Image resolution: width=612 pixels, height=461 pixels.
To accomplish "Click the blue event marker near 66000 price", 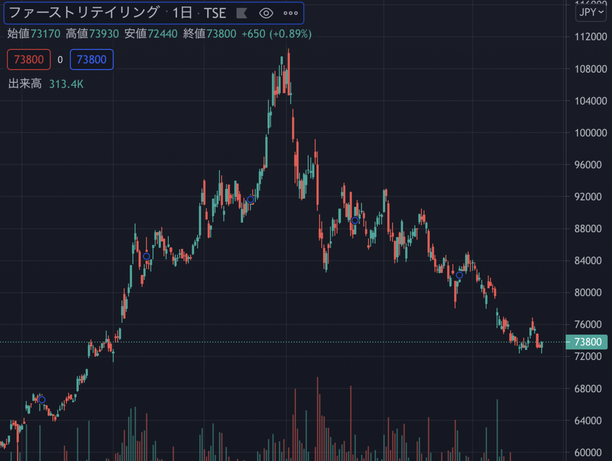I will click(42, 400).
